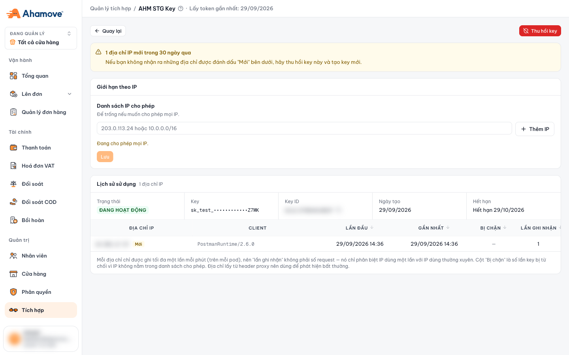Click the Địa chỉ IP column header
Screen dimensions: 569x355
point(141,228)
